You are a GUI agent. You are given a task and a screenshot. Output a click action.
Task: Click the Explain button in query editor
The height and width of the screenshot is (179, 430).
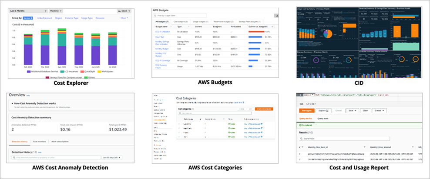point(324,111)
